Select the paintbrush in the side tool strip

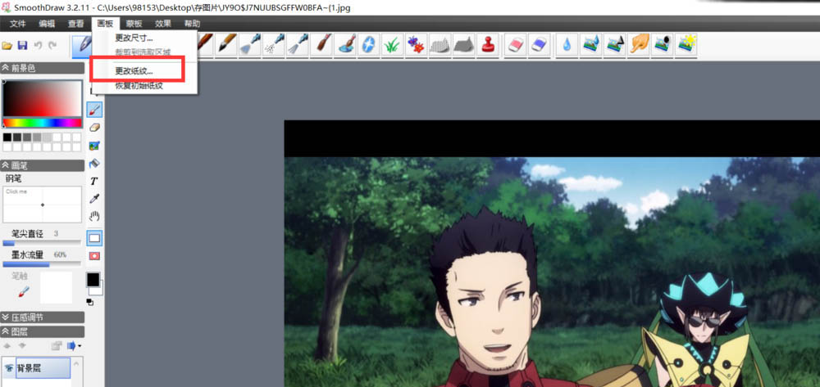[94, 110]
